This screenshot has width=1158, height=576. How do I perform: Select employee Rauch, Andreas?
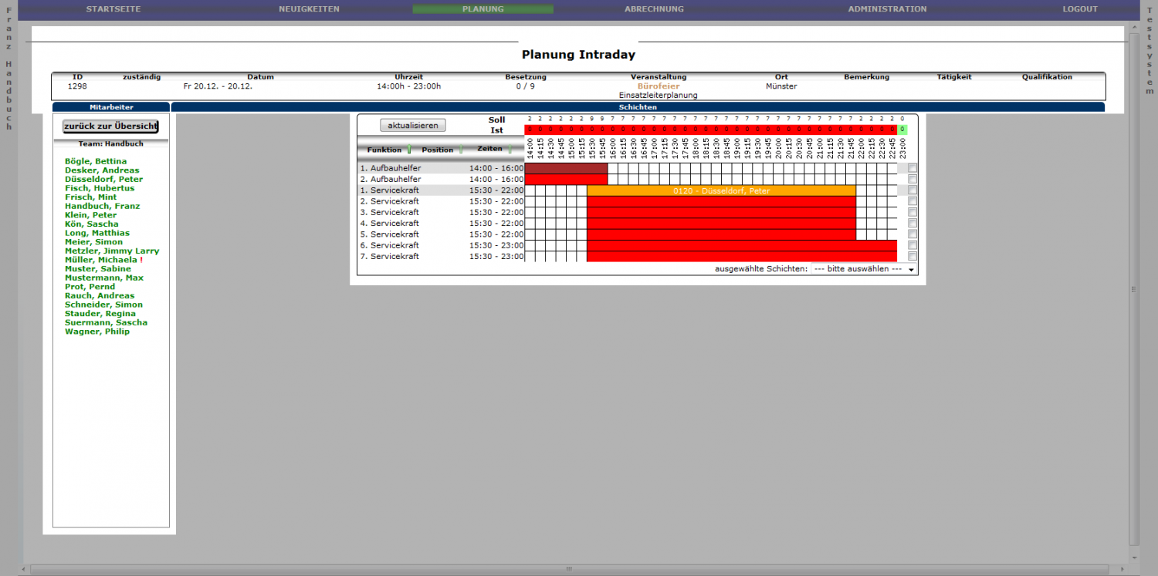[100, 296]
